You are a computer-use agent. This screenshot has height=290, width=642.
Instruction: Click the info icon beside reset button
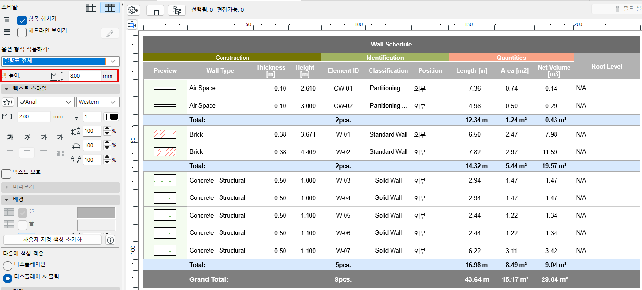tap(111, 240)
